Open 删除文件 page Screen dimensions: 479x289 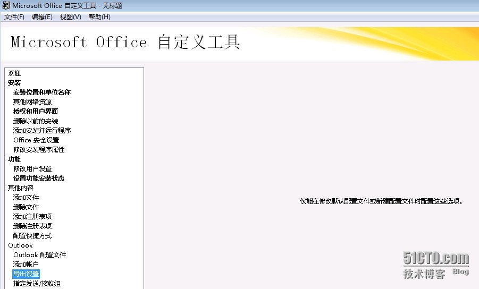26,207
